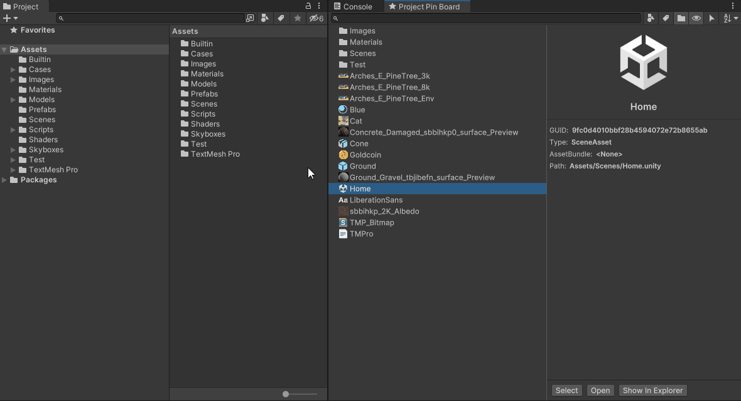This screenshot has width=741, height=401.
Task: Open the Project window three-dot options menu
Action: point(319,6)
